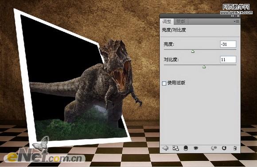Click the 对比度 value field showing 11
This screenshot has height=167, width=257.
[228, 60]
